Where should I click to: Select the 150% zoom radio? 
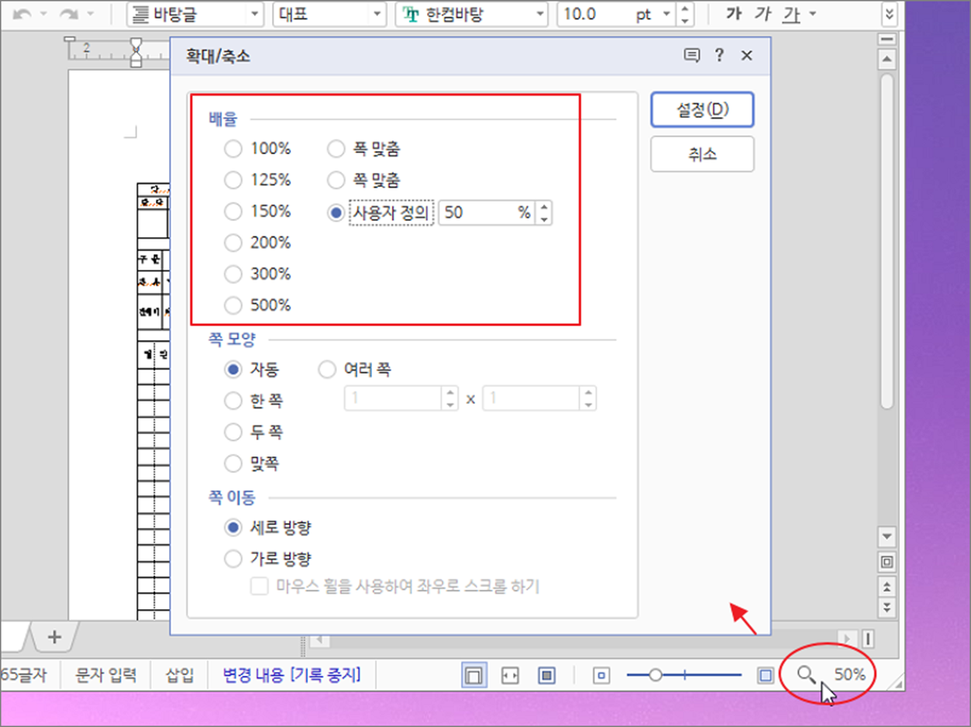233,211
